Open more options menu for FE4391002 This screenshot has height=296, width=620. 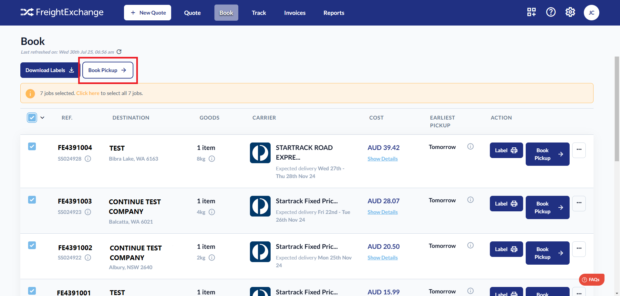[x=579, y=249]
